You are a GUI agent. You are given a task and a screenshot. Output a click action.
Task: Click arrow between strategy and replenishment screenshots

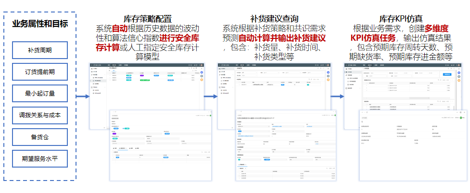[210, 96]
